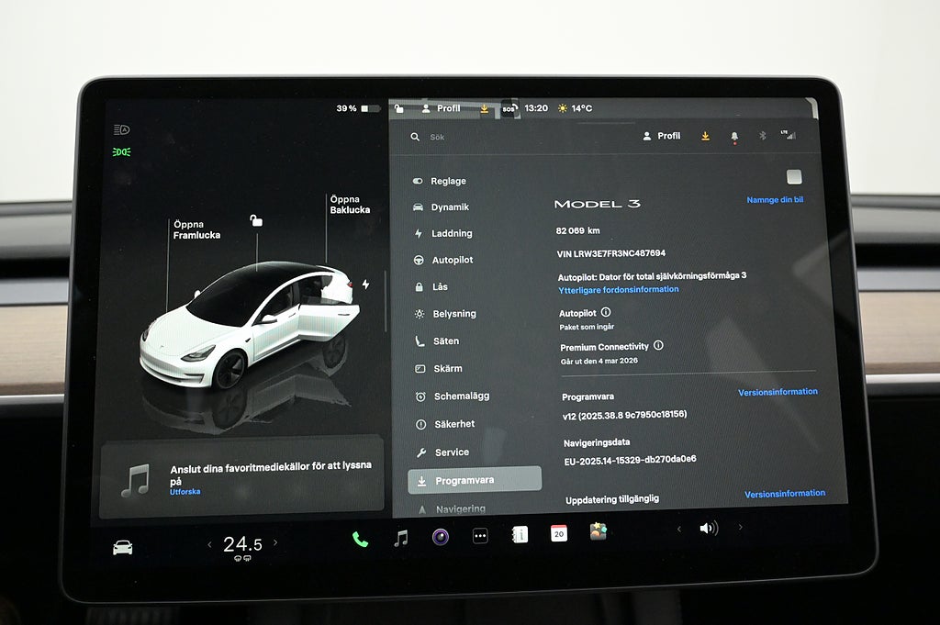This screenshot has width=940, height=625.
Task: Open the Laddning settings menu
Action: click(451, 234)
